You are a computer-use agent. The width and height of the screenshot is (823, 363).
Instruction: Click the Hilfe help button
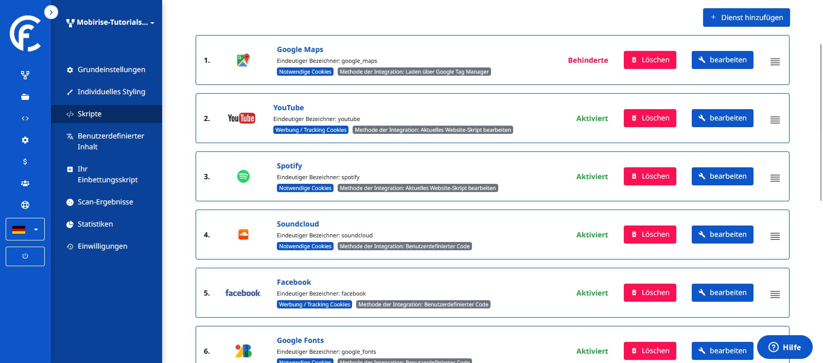click(784, 347)
